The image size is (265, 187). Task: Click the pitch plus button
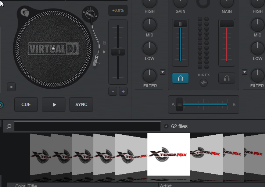123,91
